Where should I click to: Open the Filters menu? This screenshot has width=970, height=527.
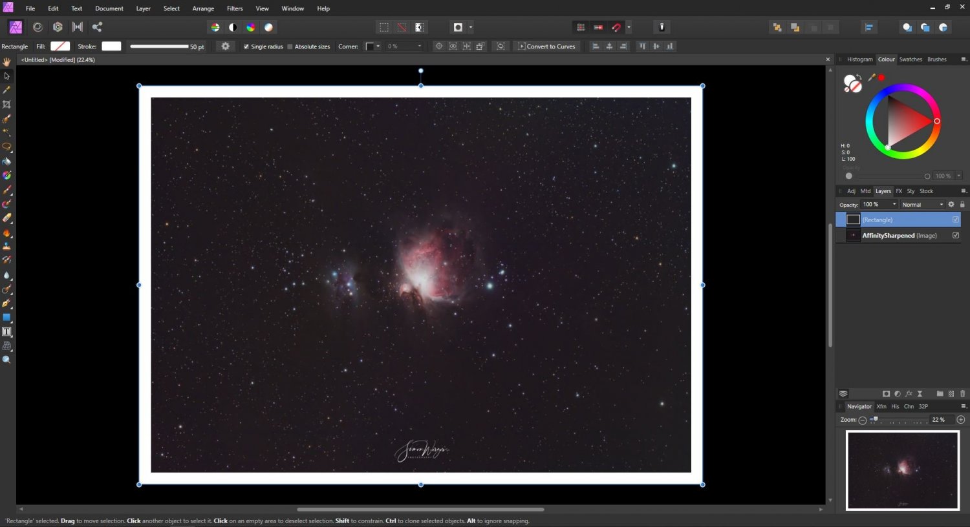pos(235,8)
